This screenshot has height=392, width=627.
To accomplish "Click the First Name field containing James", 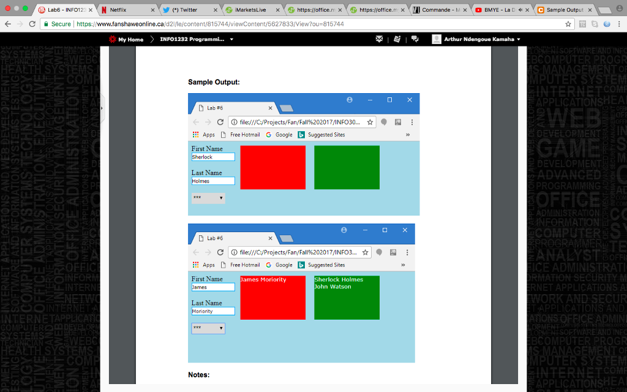I will click(x=213, y=287).
